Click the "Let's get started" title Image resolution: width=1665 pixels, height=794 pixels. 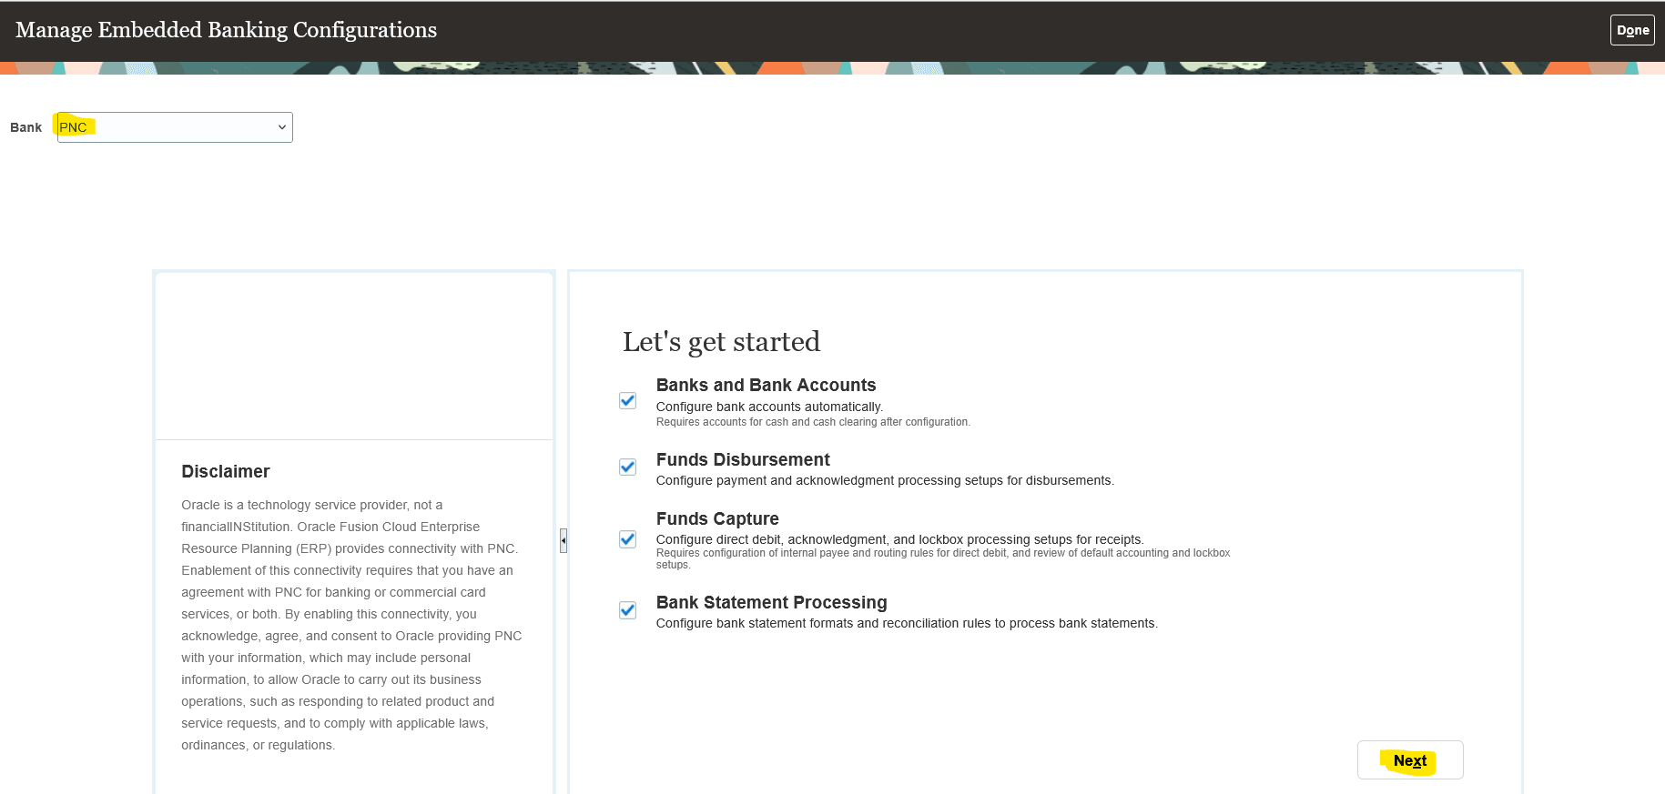721,342
